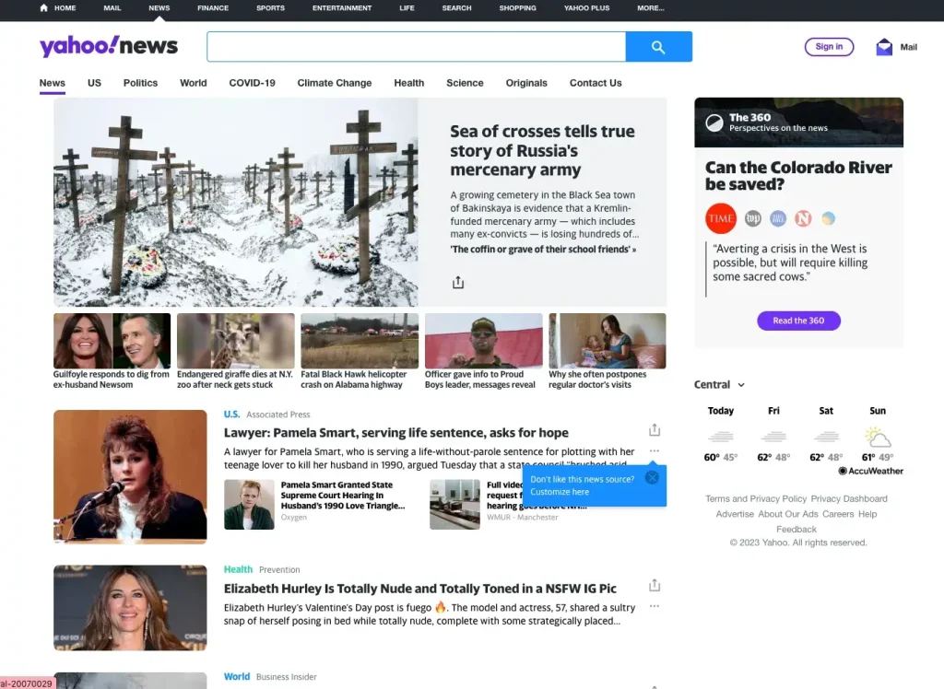Image resolution: width=944 pixels, height=689 pixels.
Task: Open Entertainment in the top navigation
Action: pyautogui.click(x=342, y=8)
